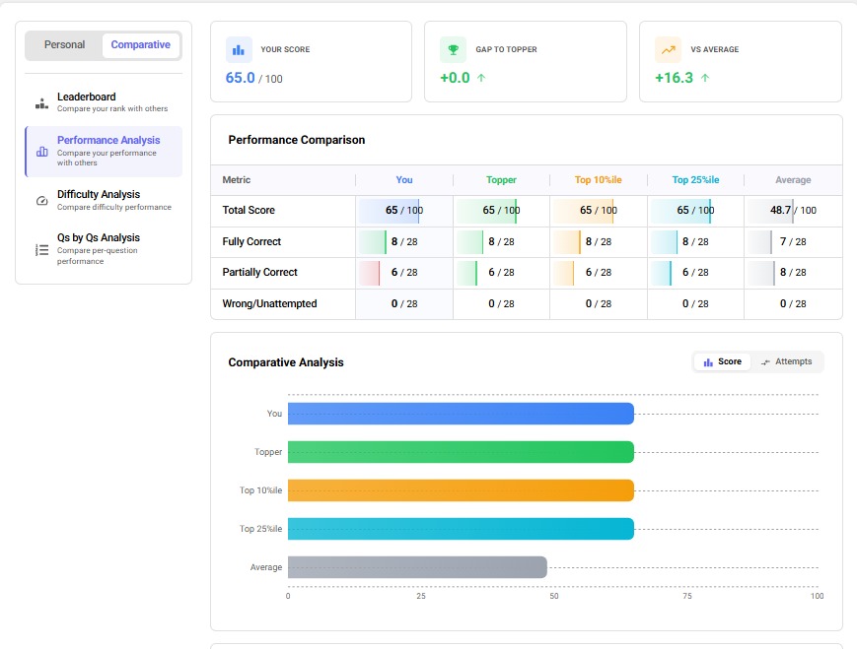Click the green Topper bar in the chart
This screenshot has height=649, width=857.
461,452
